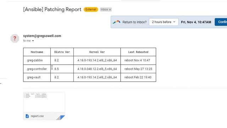Click the 'Distro Ver' column header

click(x=62, y=52)
